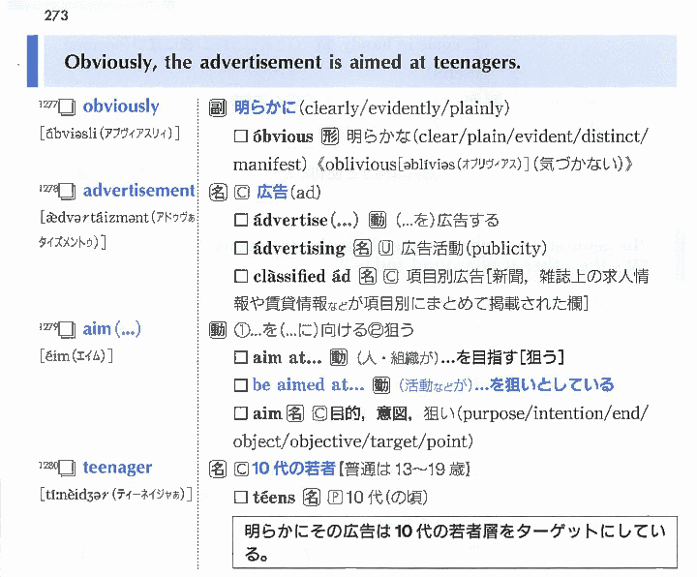Click the 名 icon beside 10代の若者
Viewport: 697px width, 577px height.
pos(219,470)
